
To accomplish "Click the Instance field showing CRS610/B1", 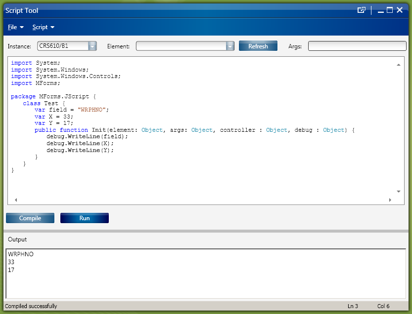I will point(62,46).
